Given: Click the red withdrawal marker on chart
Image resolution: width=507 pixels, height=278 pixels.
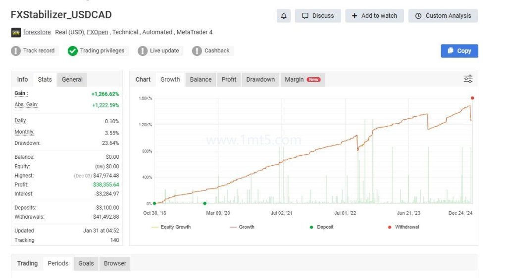Looking at the screenshot, I should [x=472, y=98].
